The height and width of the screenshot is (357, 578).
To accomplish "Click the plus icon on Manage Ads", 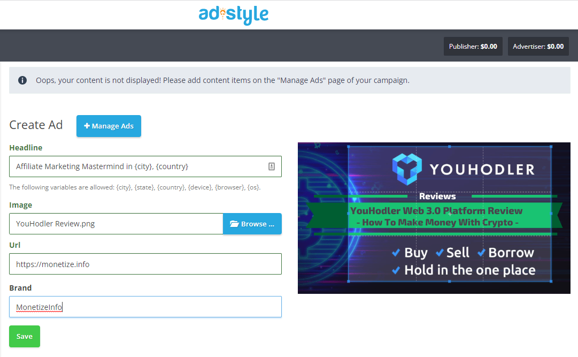I will (87, 126).
